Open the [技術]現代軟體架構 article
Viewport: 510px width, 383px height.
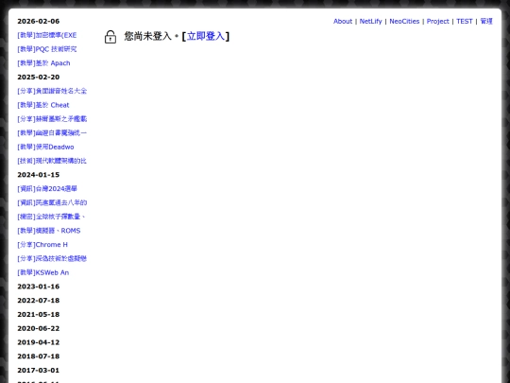[52, 161]
